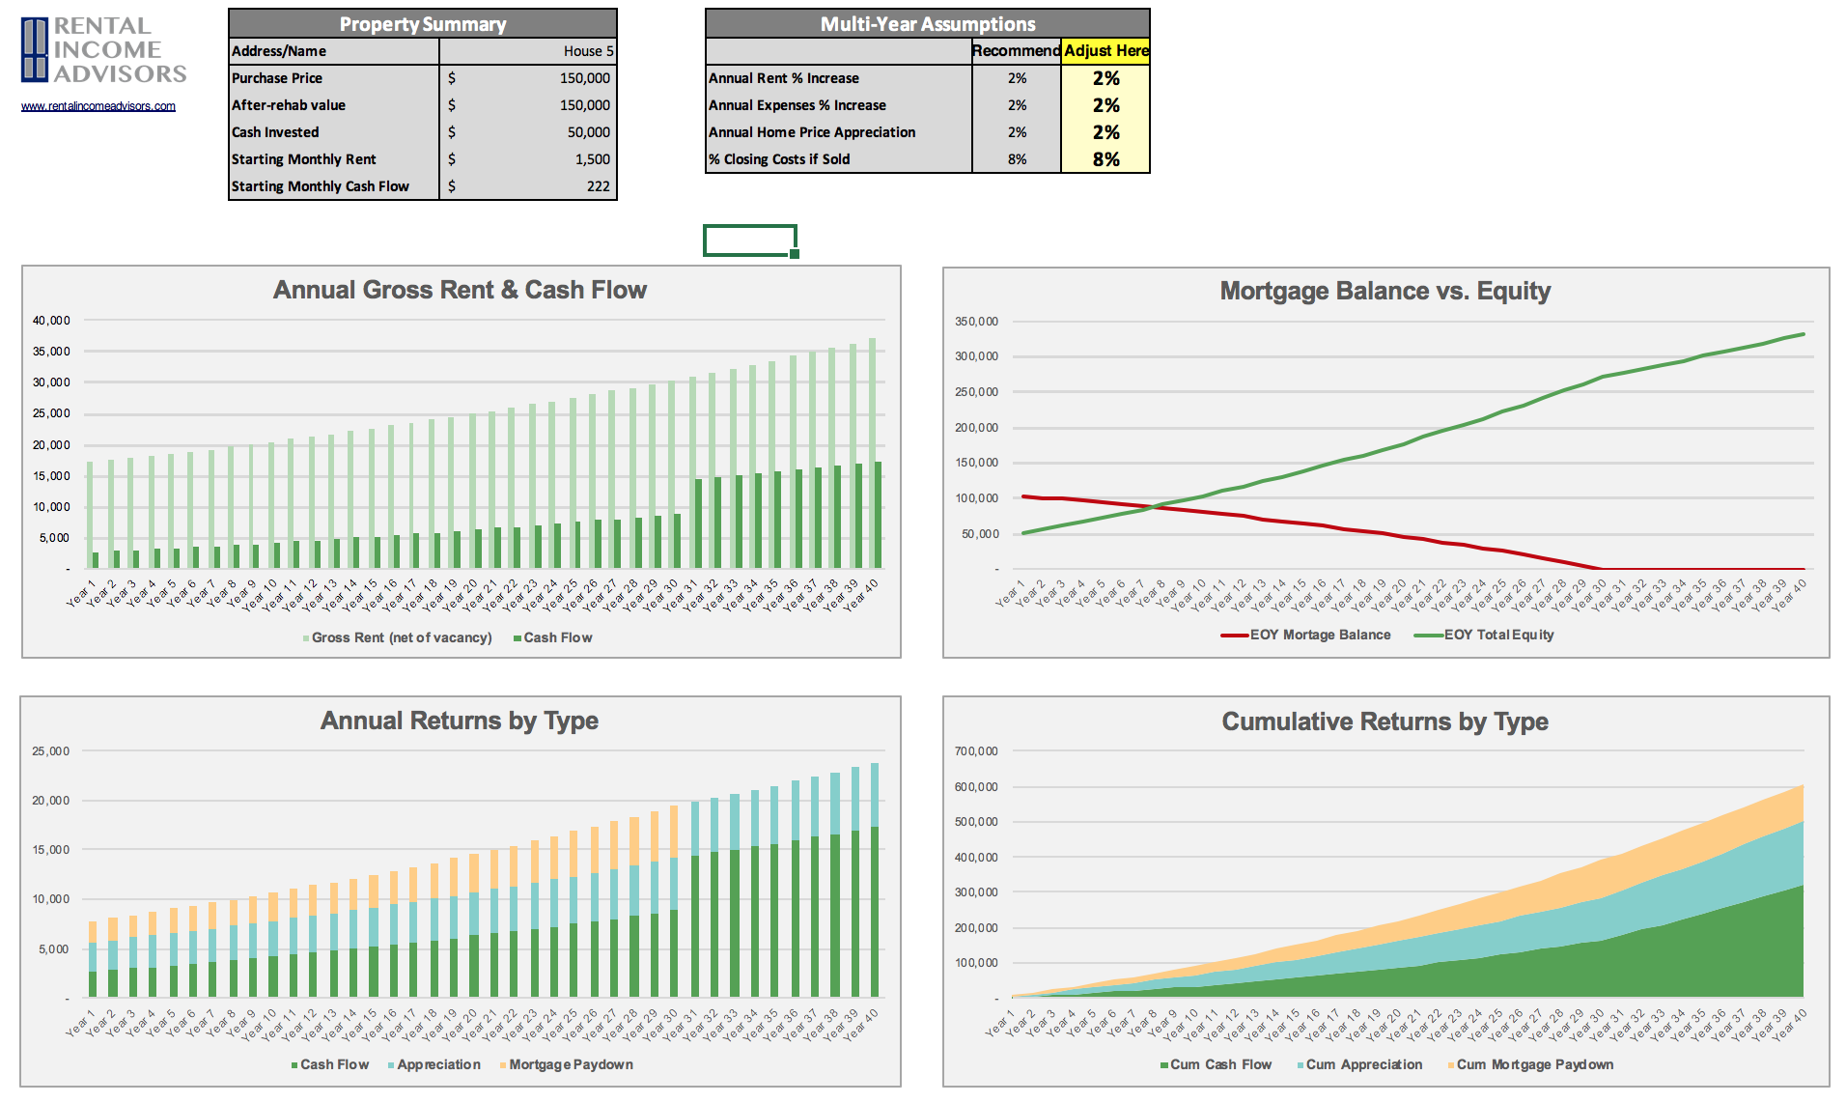Select the 'Annual Returns by Type' chart title
The image size is (1846, 1103).
(x=460, y=721)
